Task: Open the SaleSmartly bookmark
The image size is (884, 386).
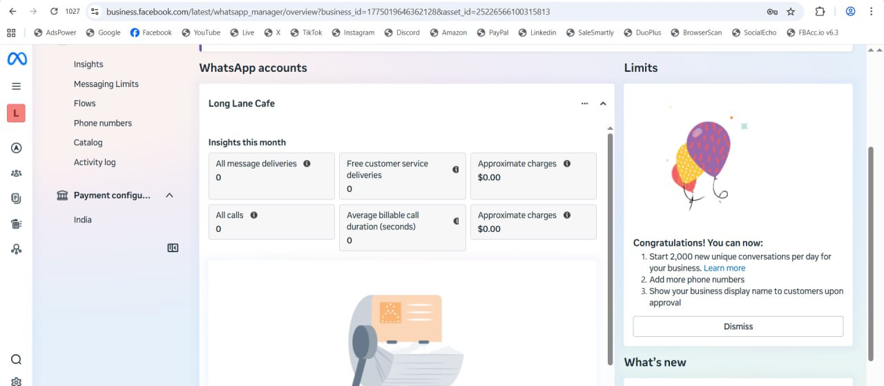Action: pos(589,32)
